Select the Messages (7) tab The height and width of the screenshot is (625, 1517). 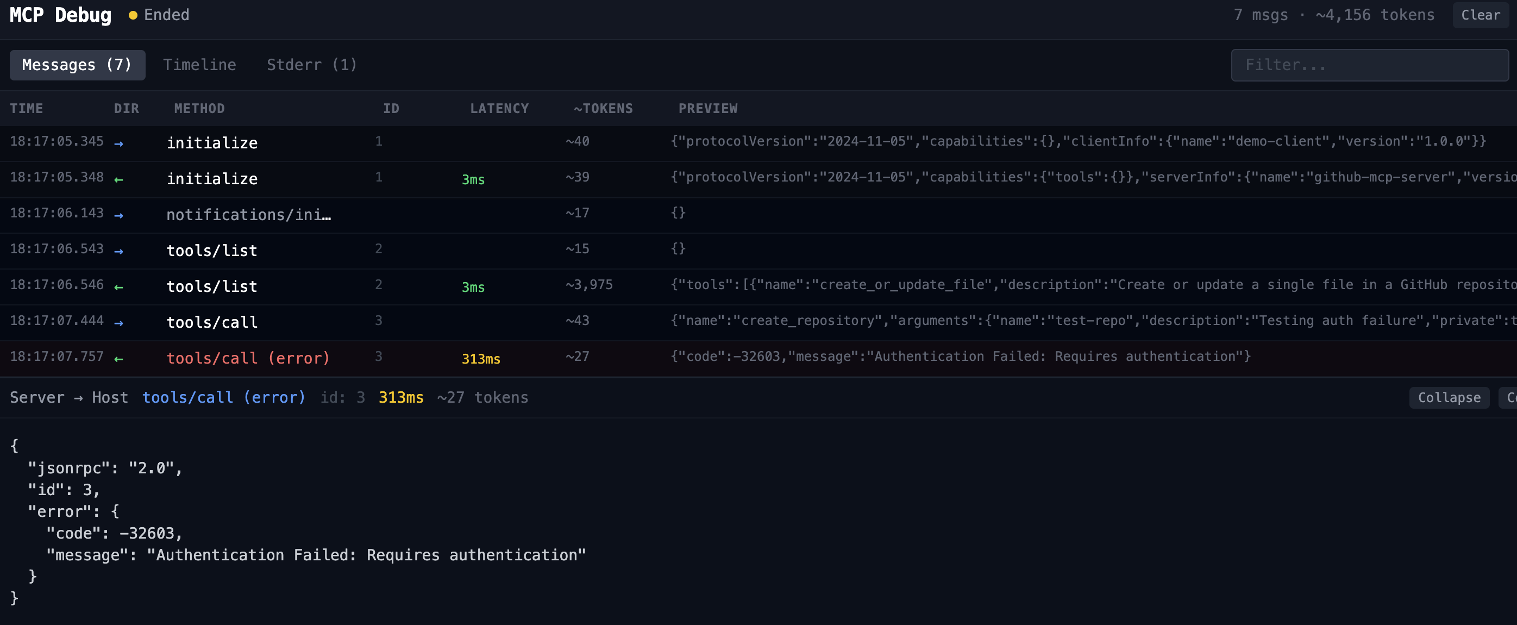[77, 65]
